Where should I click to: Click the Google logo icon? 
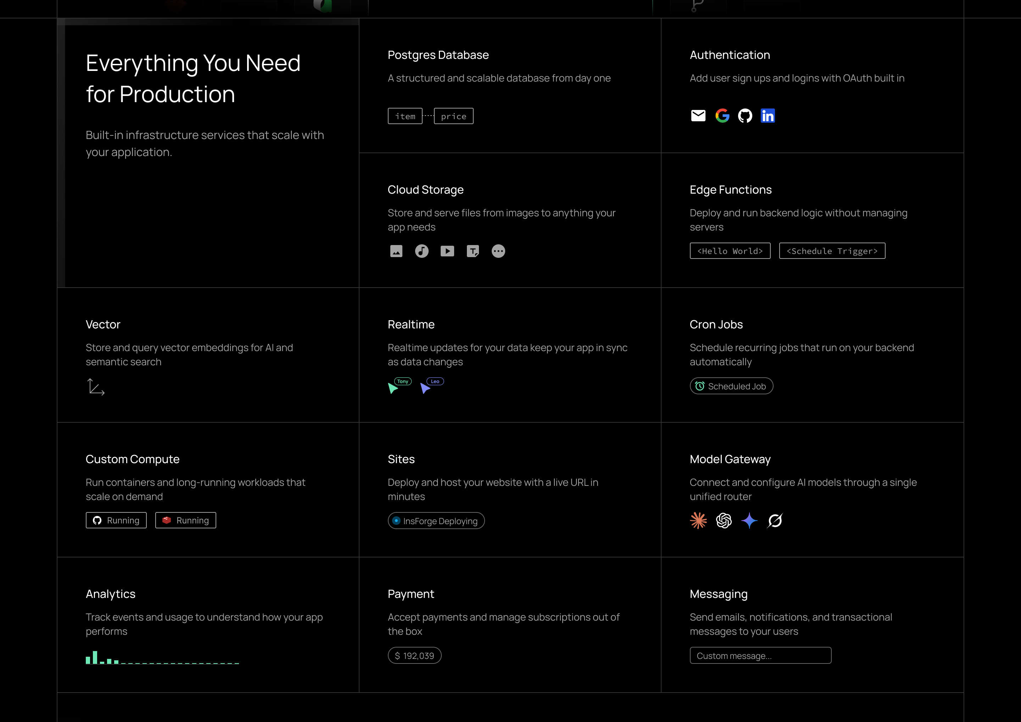[722, 116]
